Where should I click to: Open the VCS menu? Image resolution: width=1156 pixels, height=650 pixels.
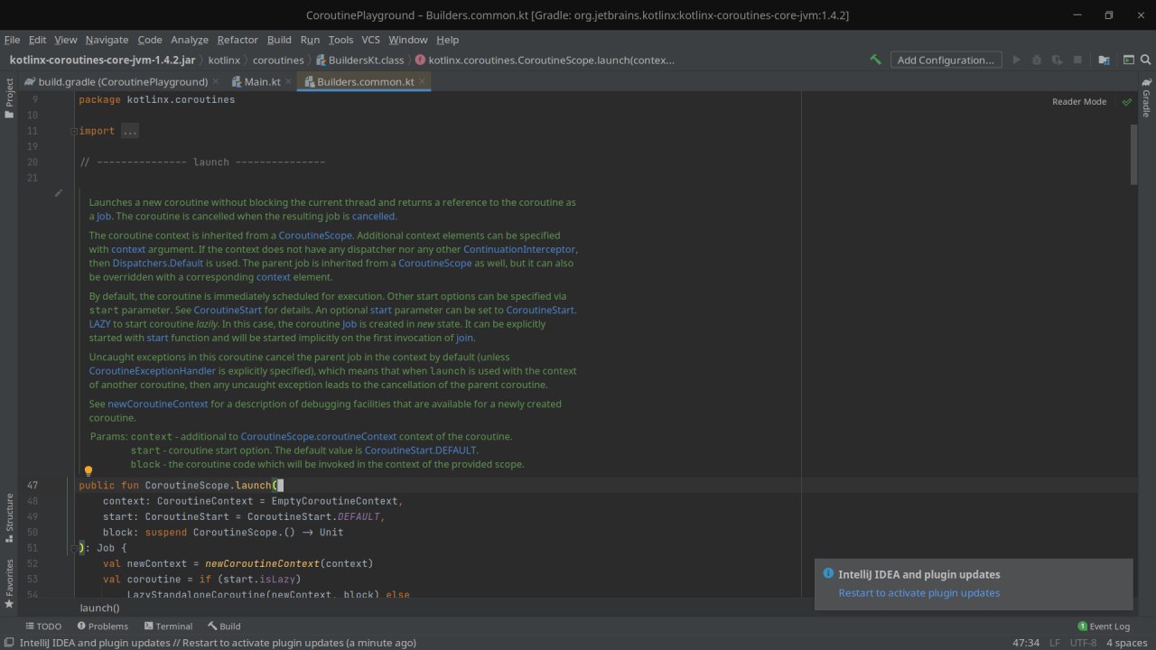(x=370, y=40)
